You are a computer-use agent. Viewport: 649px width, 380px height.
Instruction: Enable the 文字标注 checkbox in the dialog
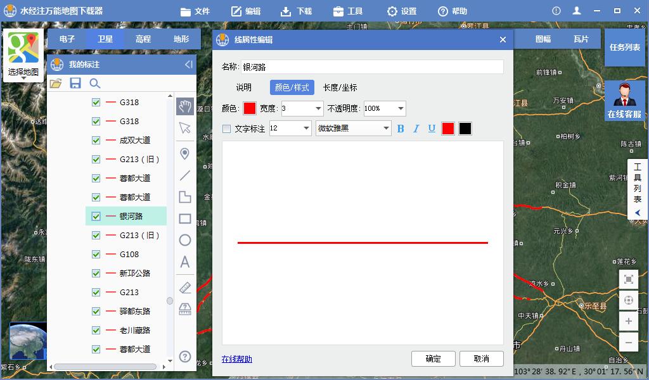point(226,129)
